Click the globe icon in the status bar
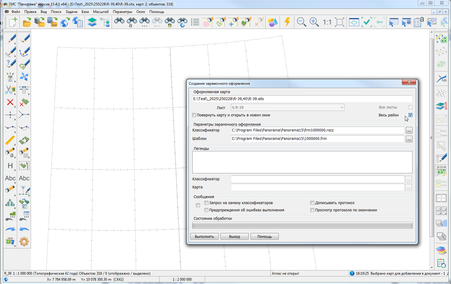451x284 pixels. click(x=6, y=279)
